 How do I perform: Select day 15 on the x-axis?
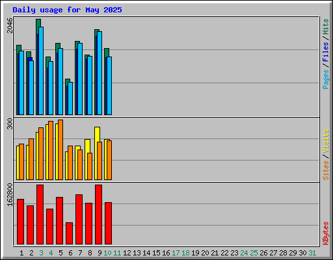(x=156, y=253)
